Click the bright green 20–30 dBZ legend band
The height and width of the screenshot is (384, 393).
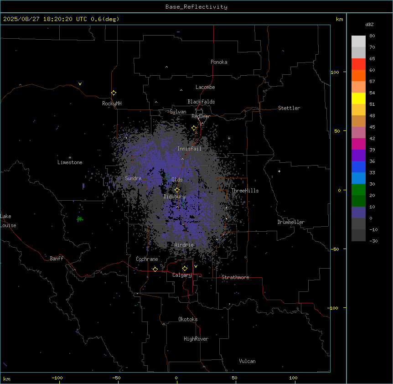point(358,190)
